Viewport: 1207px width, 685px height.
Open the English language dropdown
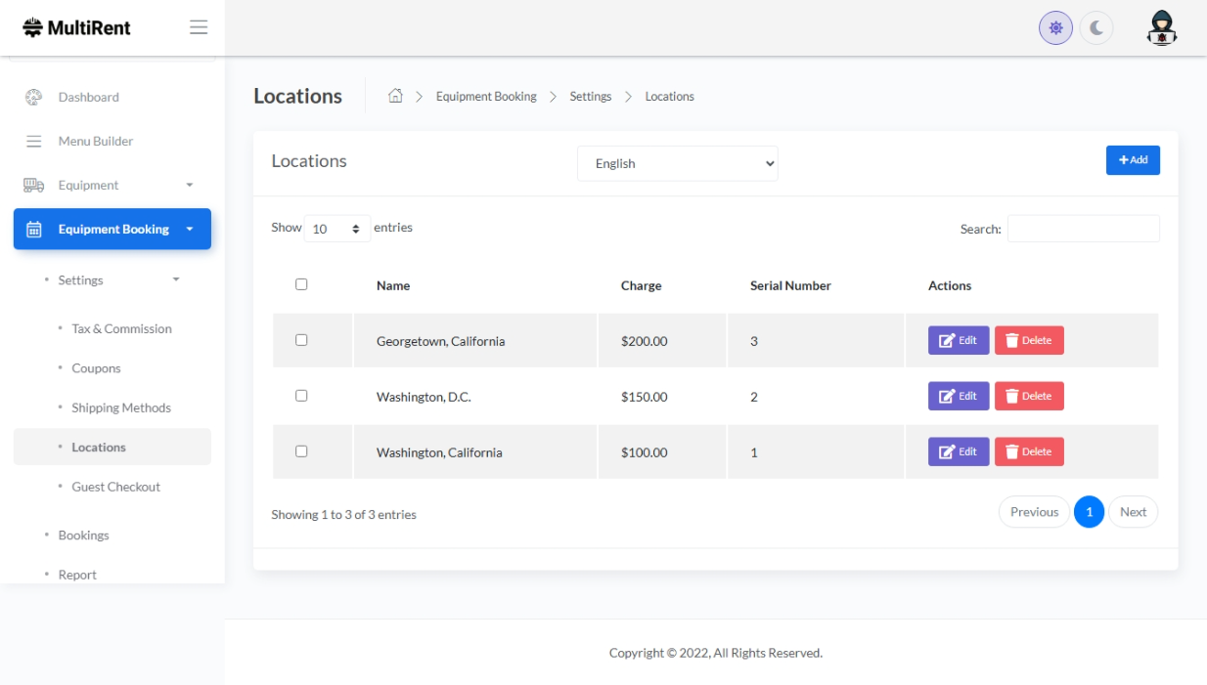677,163
